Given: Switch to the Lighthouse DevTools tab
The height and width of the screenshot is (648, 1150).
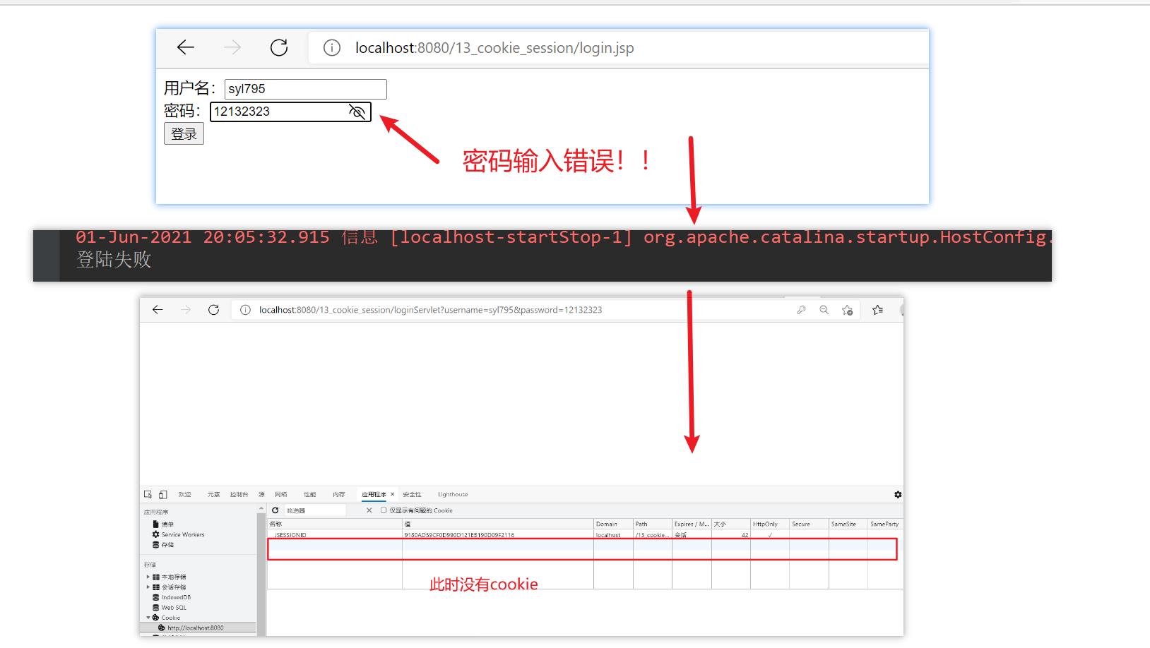Looking at the screenshot, I should [x=453, y=495].
